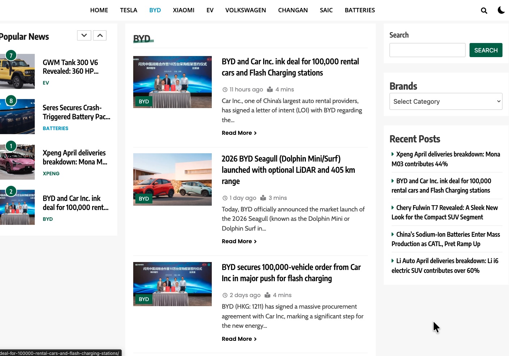Open recent post China's Sodium-Ion Batteries
This screenshot has width=509, height=356.
click(x=446, y=239)
